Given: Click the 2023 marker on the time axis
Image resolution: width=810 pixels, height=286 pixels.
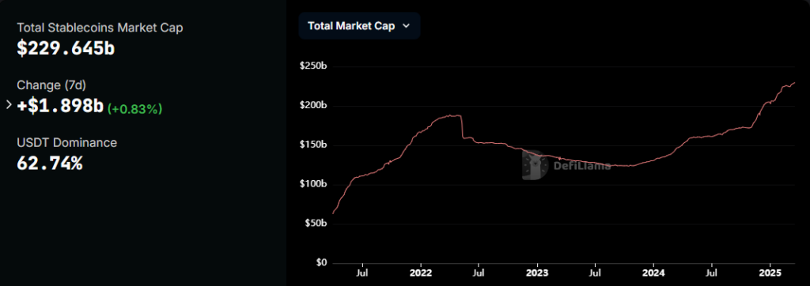Looking at the screenshot, I should coord(537,272).
